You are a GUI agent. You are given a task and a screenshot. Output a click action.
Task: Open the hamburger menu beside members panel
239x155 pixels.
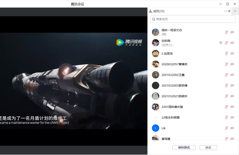[x=235, y=11]
